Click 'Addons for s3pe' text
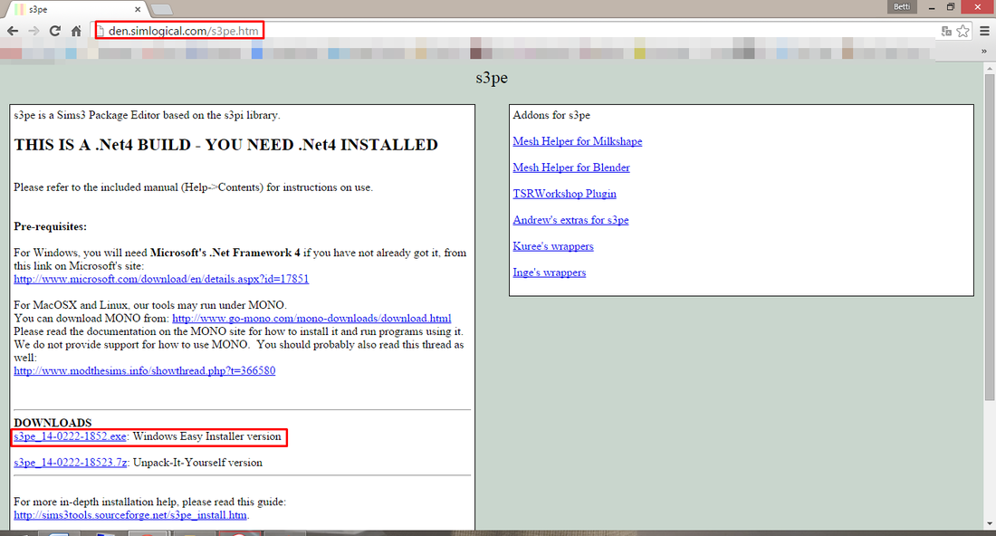Viewport: 996px width, 536px height. click(x=551, y=115)
